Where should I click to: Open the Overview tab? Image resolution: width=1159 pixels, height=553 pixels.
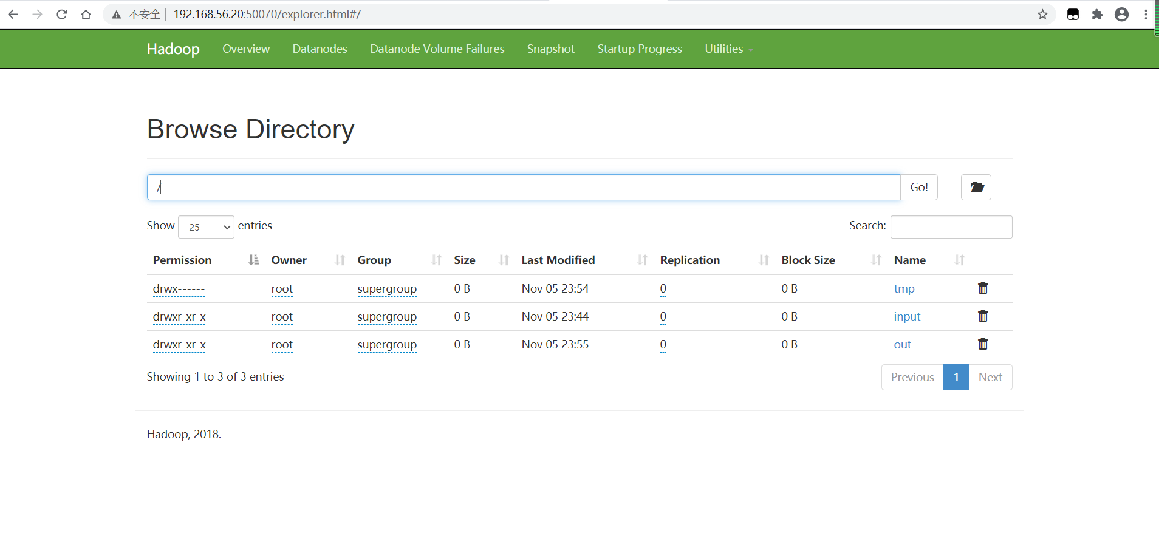pyautogui.click(x=246, y=49)
